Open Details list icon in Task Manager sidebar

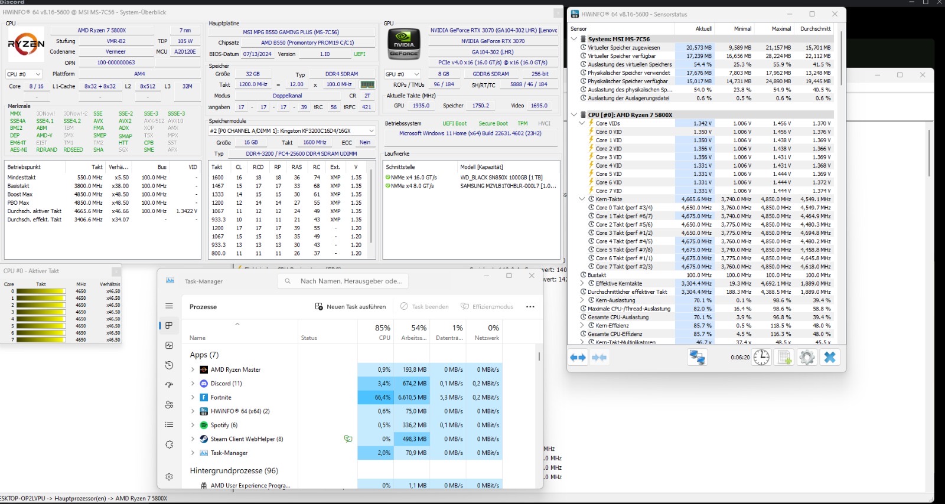(169, 424)
